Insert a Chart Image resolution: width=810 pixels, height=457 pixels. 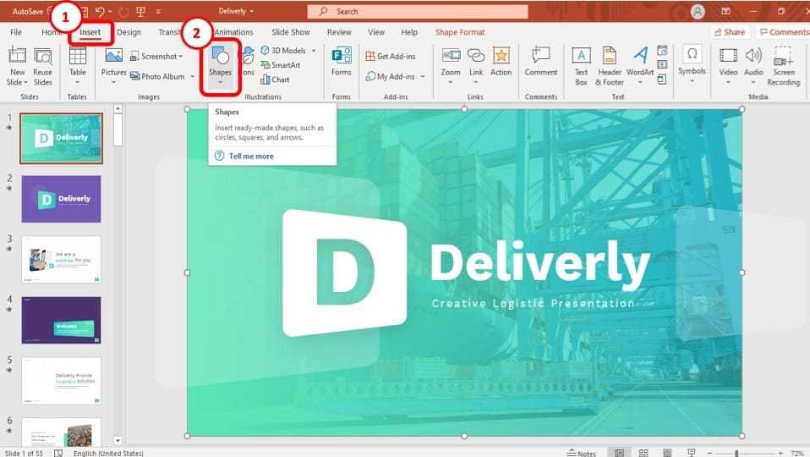pyautogui.click(x=275, y=80)
